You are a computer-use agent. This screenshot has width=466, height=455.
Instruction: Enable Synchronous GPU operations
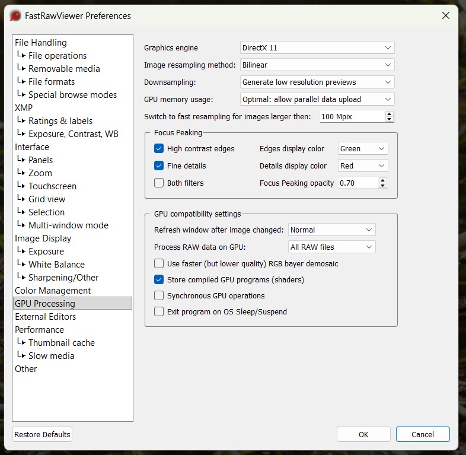point(159,296)
